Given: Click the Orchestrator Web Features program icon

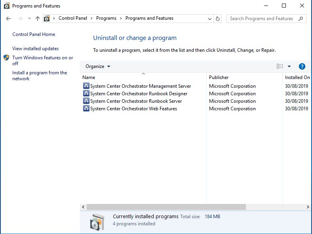Looking at the screenshot, I should coord(86,109).
